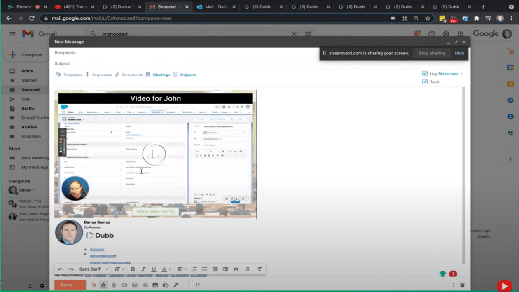The height and width of the screenshot is (292, 519).
Task: Toggle confidential mode icon
Action: click(166, 285)
